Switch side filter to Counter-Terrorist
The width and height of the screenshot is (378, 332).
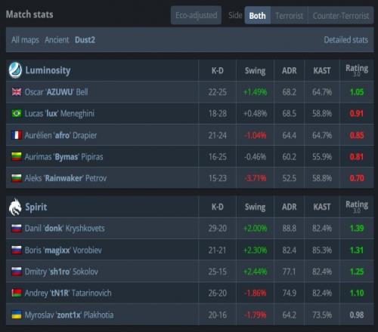coord(341,16)
